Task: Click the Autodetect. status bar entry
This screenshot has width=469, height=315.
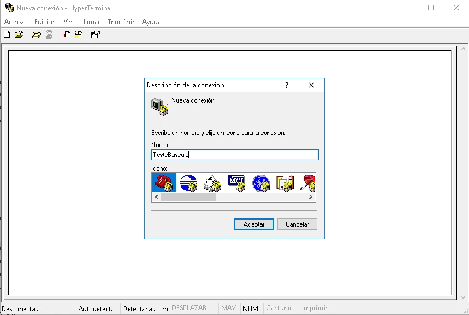Action: (96, 309)
